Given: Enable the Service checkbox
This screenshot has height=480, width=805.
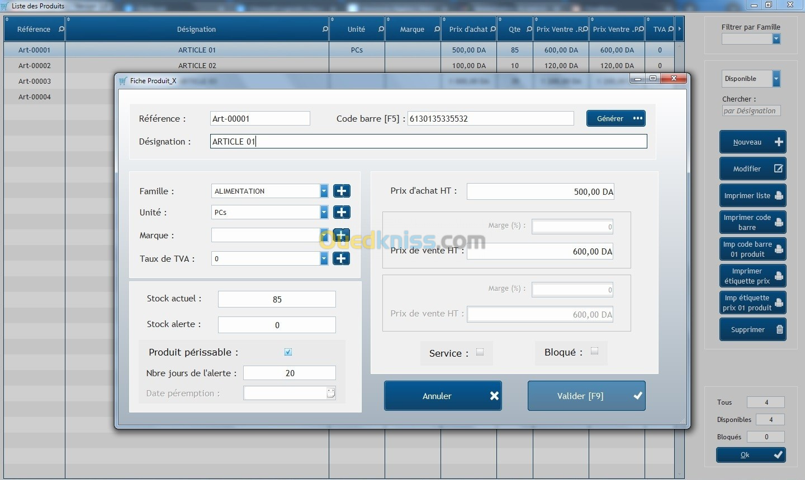Looking at the screenshot, I should pos(480,352).
